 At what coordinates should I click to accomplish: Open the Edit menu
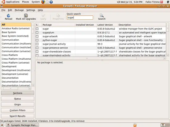[x=10, y=10]
